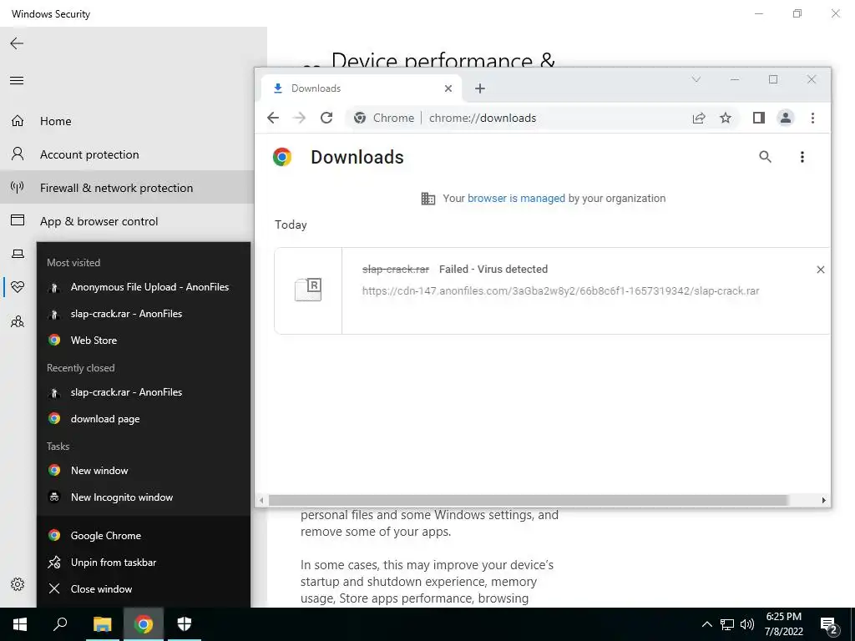
Task: Click scrollbar right arrow in Chrome
Action: point(823,501)
